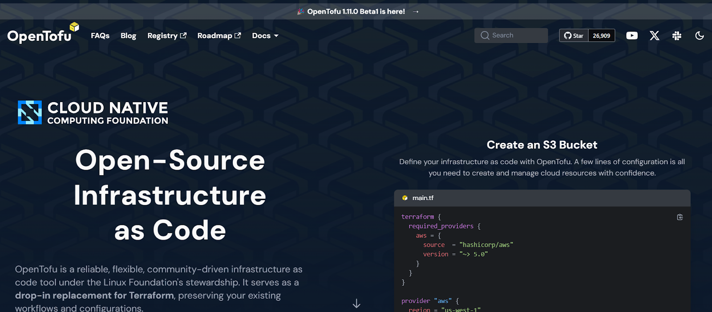This screenshot has height=312, width=712.
Task: Go to the Blog page
Action: 128,36
